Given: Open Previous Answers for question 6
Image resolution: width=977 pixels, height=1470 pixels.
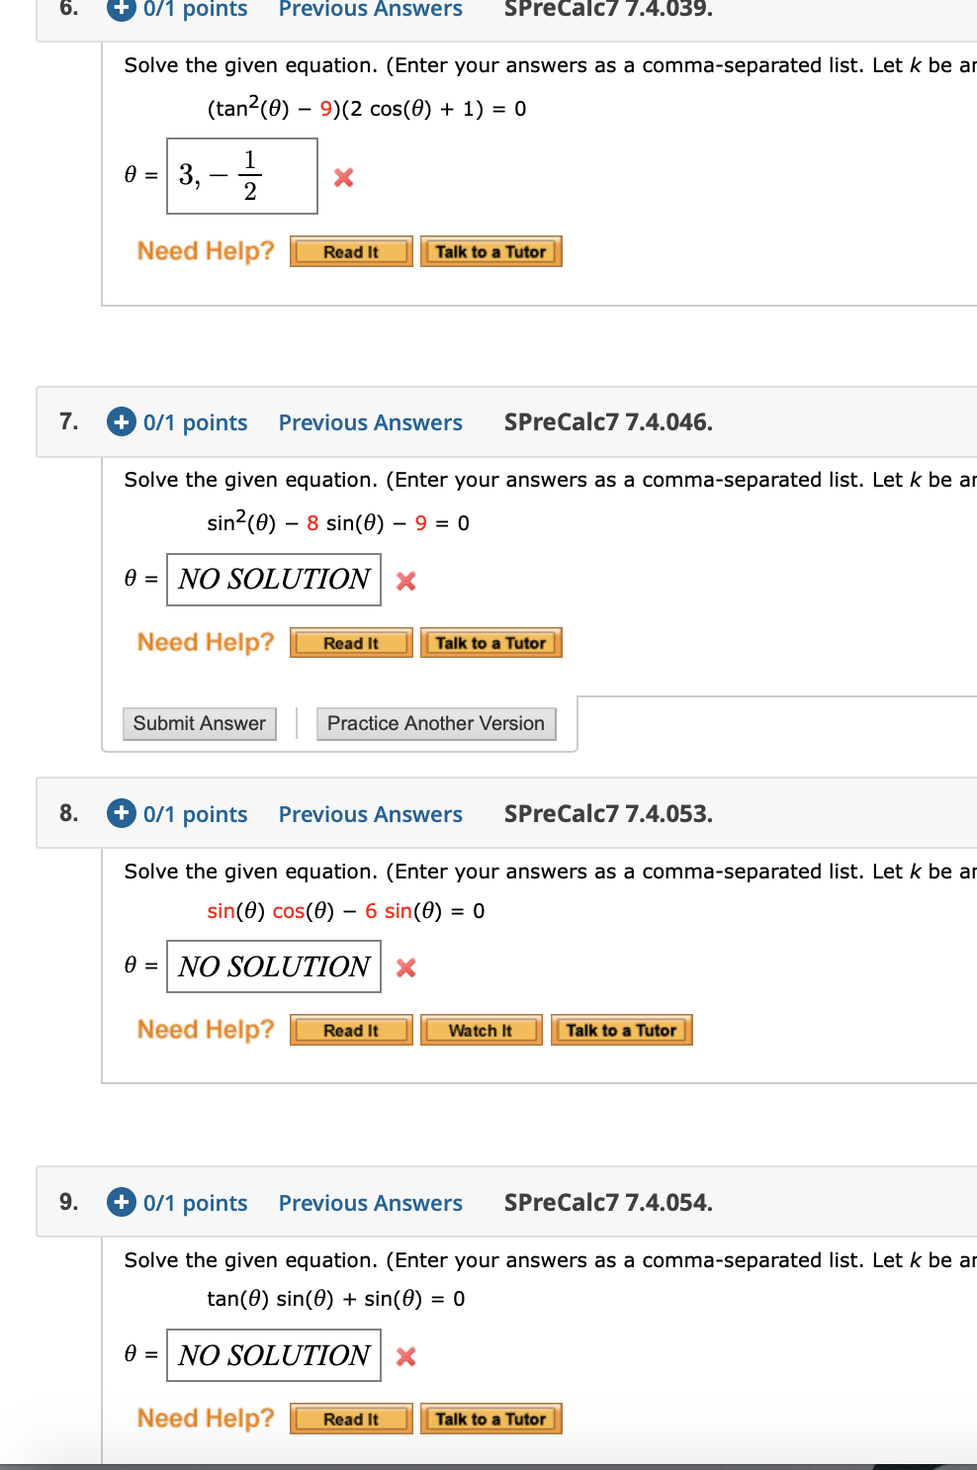Looking at the screenshot, I should [370, 11].
